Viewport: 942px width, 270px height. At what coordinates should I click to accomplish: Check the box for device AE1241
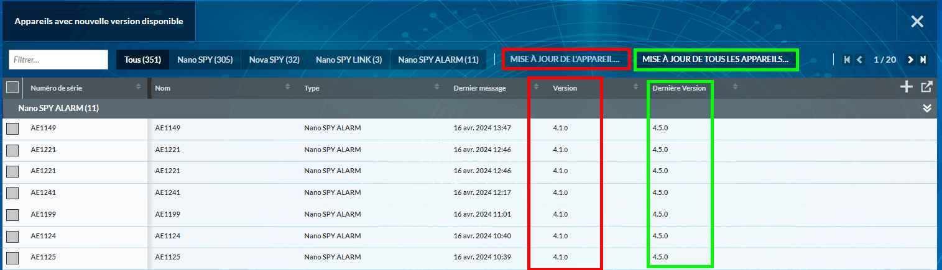click(x=12, y=193)
